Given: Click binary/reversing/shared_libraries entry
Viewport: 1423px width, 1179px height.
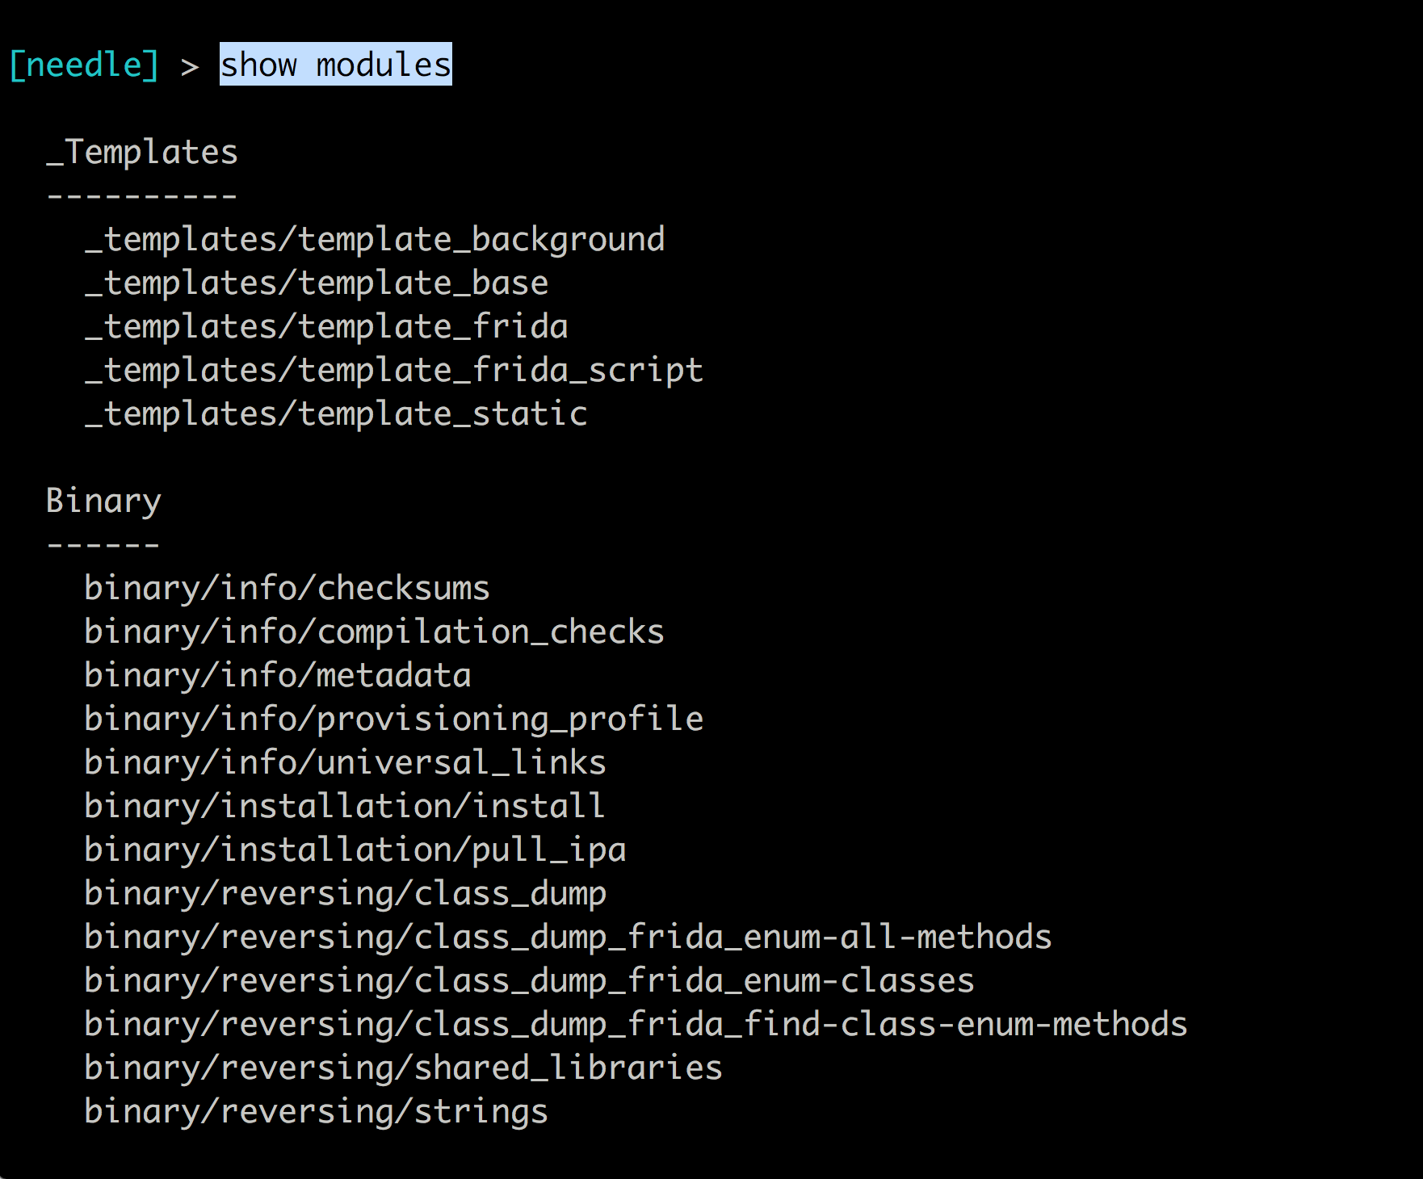Looking at the screenshot, I should click(x=404, y=1068).
